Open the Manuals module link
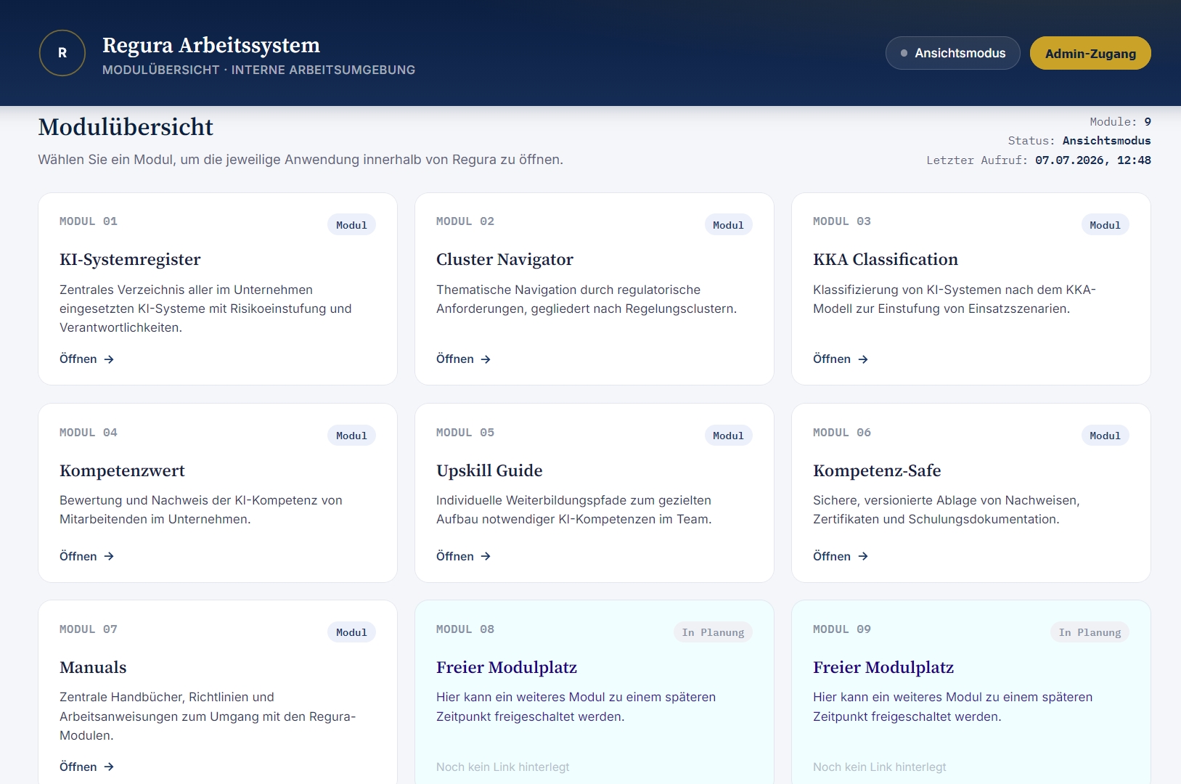 87,767
